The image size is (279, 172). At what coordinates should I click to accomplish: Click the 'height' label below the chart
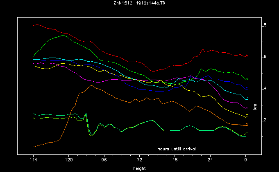coord(139,168)
